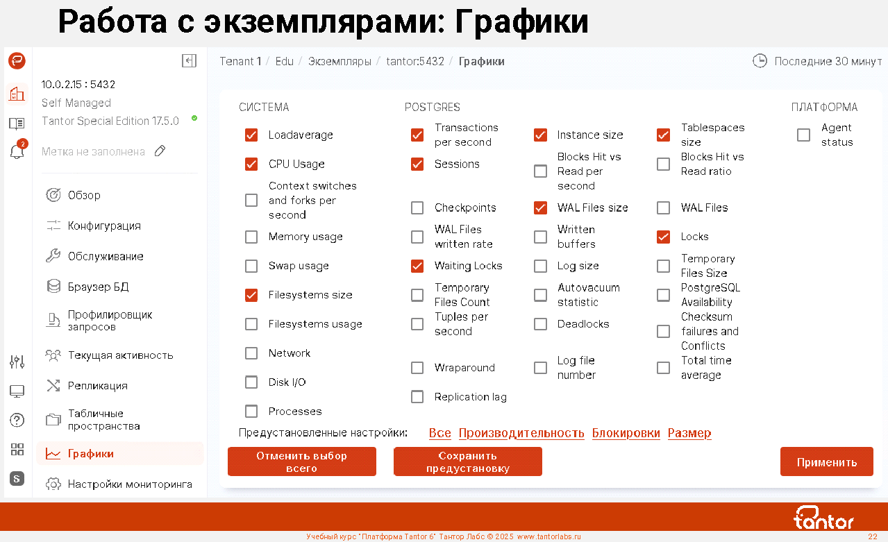Click the monitor display icon
The height and width of the screenshot is (542, 888).
(x=17, y=391)
